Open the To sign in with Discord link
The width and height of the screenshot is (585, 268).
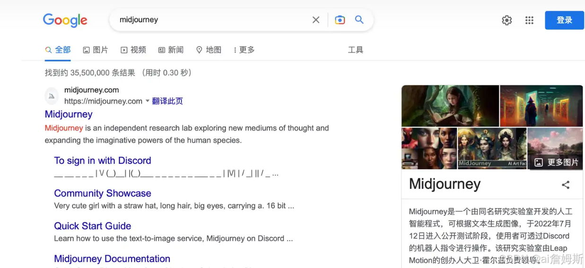point(103,160)
